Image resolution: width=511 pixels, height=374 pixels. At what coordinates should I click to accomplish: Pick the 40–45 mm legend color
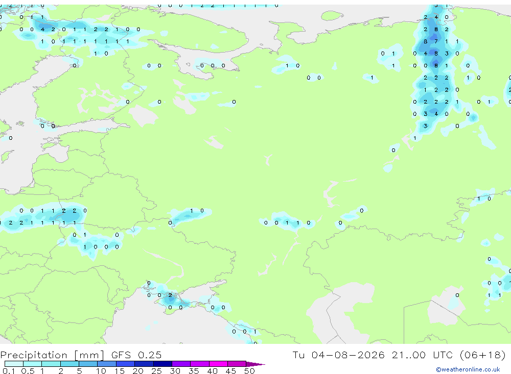coord(218,364)
